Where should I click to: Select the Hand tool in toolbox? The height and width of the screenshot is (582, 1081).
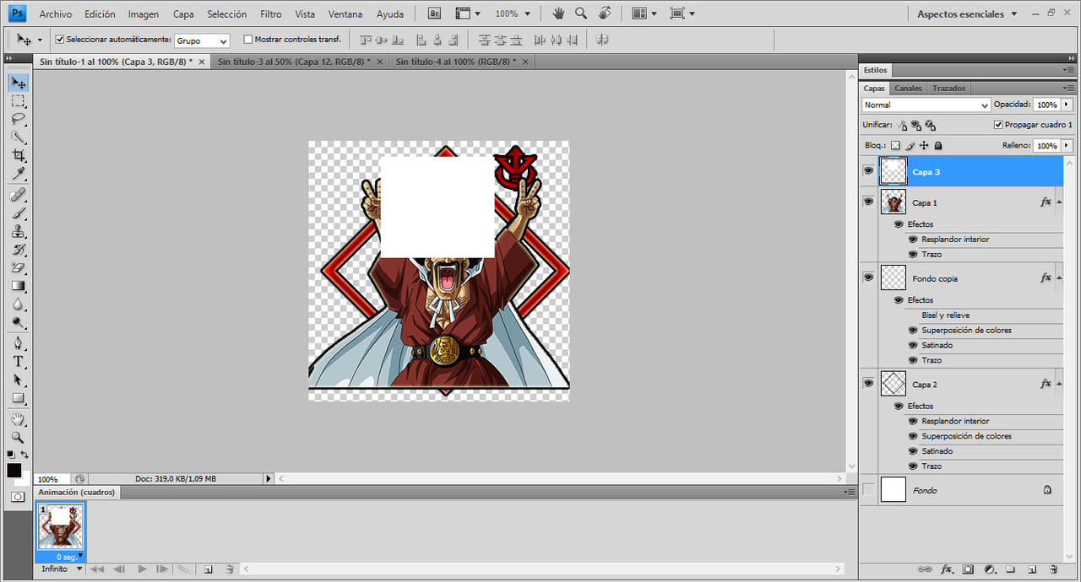pyautogui.click(x=18, y=419)
